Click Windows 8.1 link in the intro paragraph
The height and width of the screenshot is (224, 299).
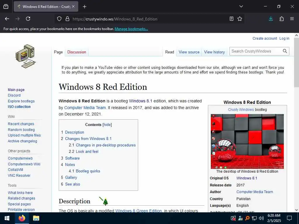point(140,101)
